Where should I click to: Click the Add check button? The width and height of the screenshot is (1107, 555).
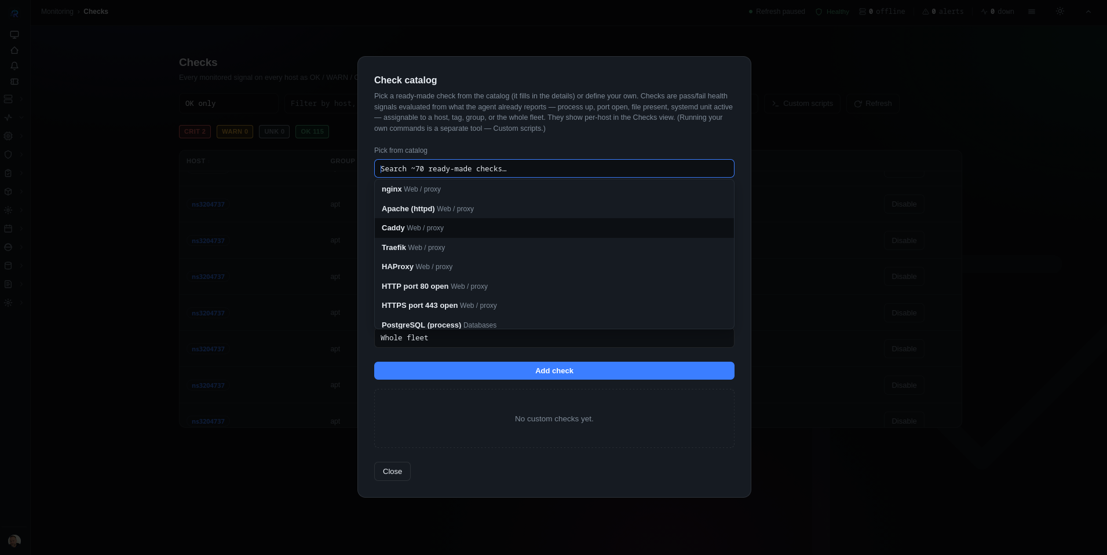554,371
